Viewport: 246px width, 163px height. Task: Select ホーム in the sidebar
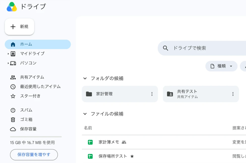pos(38,45)
